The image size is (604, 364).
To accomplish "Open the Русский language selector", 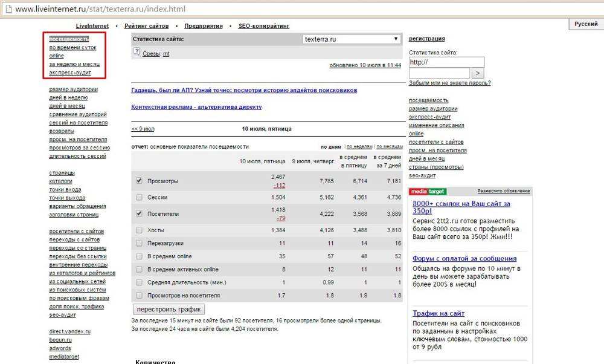I will 585,24.
